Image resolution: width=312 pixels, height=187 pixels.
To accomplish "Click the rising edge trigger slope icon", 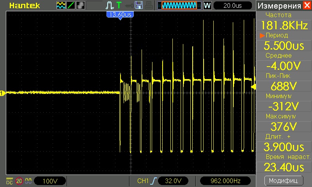I will pyautogui.click(x=154, y=181).
